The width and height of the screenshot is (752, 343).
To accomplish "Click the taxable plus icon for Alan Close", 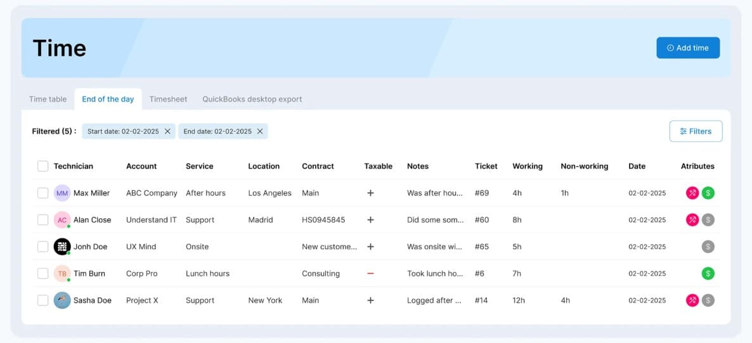I will pyautogui.click(x=370, y=220).
